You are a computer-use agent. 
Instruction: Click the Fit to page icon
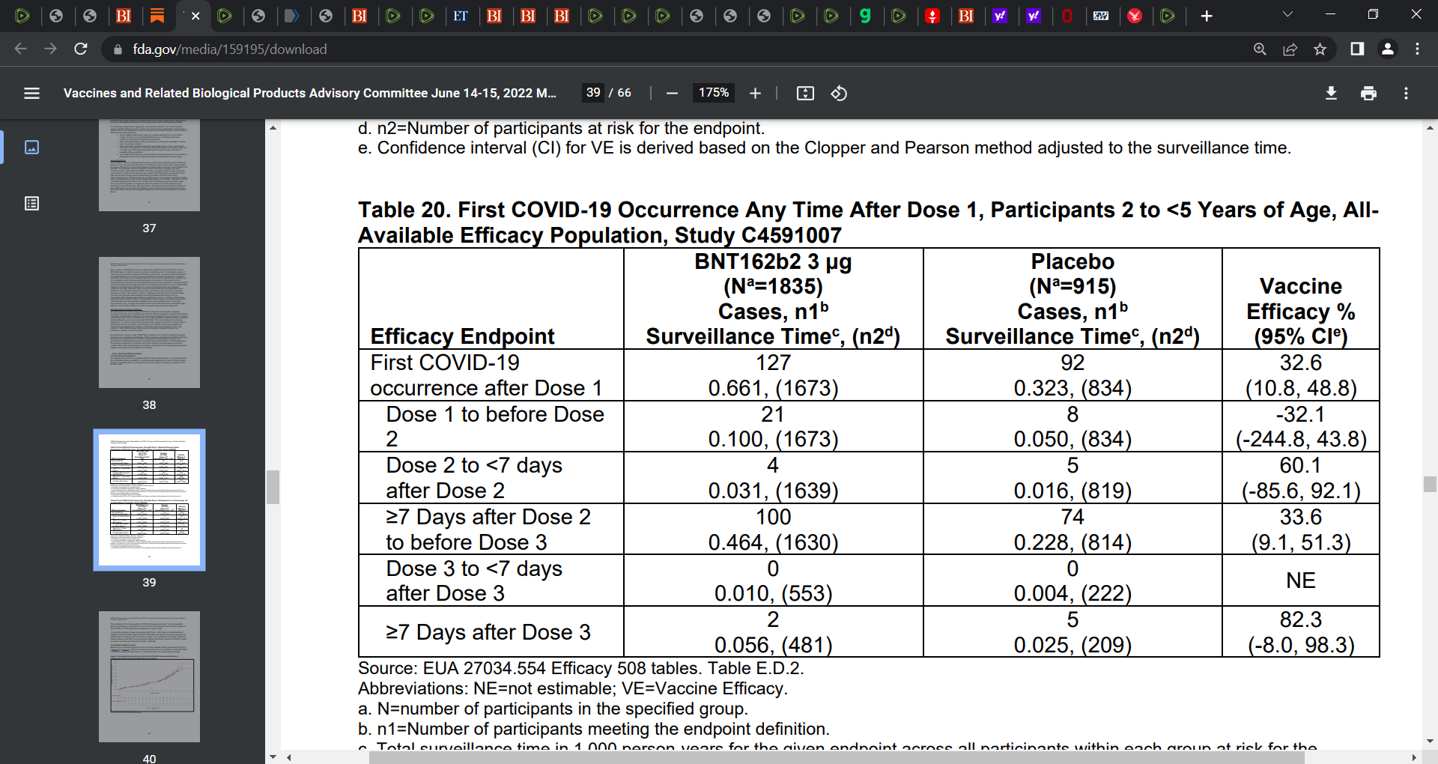(805, 93)
